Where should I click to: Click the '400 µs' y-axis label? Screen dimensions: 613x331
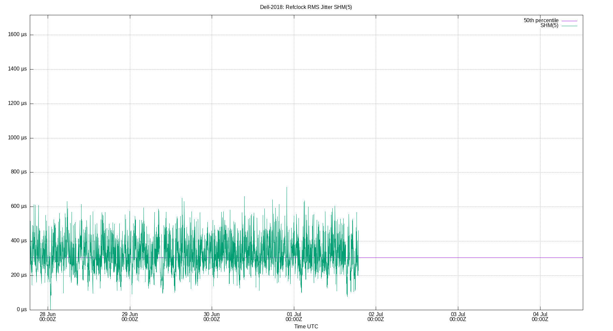point(19,241)
